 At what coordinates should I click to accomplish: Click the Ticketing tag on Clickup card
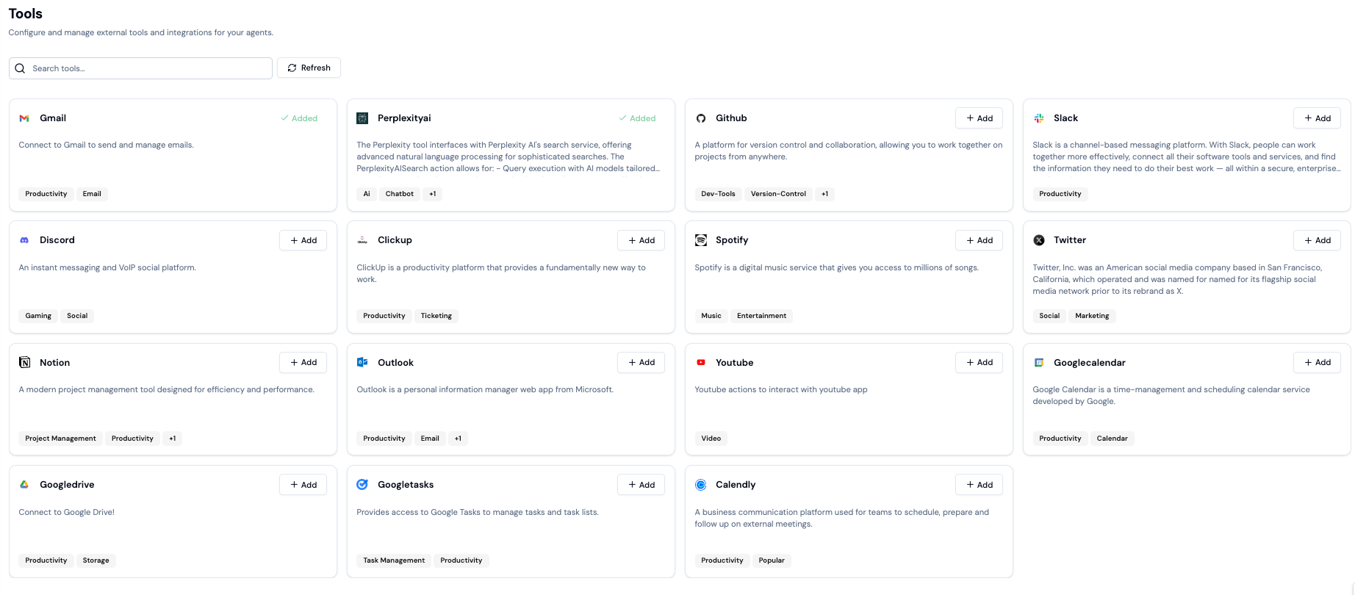click(436, 316)
